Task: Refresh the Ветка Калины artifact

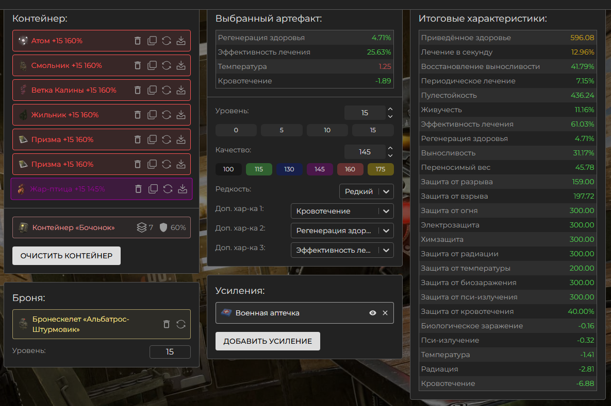Action: point(167,90)
